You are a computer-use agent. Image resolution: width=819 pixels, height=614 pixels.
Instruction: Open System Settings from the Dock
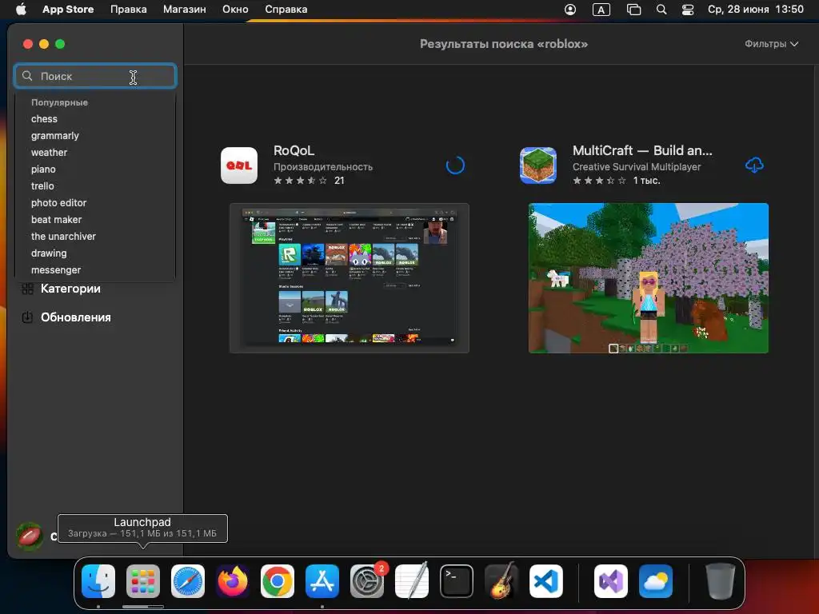(x=367, y=581)
